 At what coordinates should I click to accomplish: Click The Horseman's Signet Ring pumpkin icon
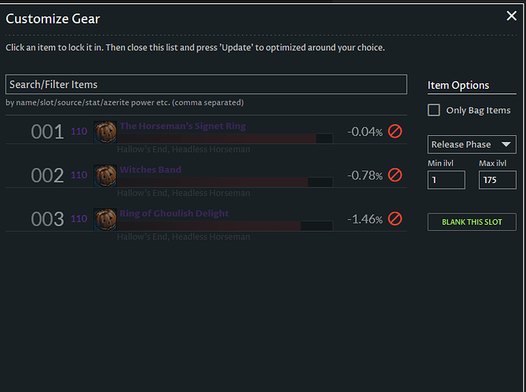tap(105, 131)
